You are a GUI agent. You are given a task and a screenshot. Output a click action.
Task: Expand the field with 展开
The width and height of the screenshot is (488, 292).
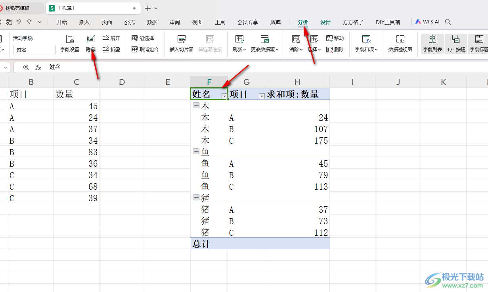pyautogui.click(x=111, y=38)
